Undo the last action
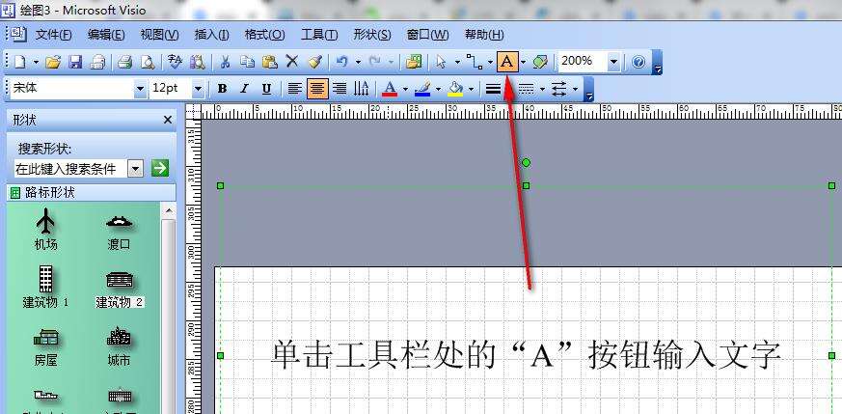This screenshot has width=842, height=414. pyautogui.click(x=342, y=62)
